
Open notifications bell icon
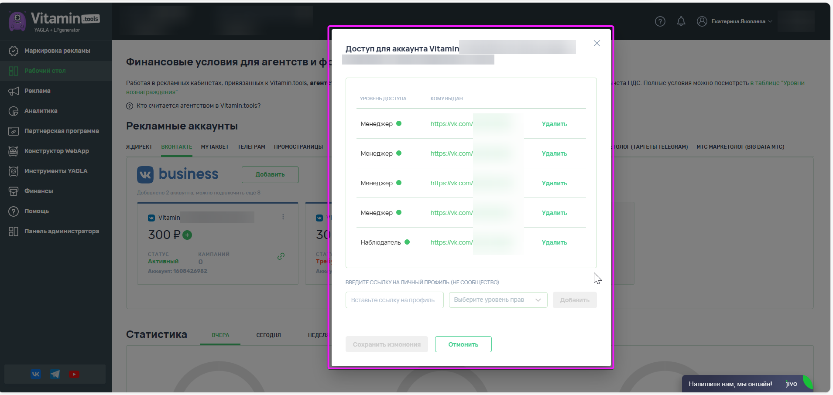[681, 21]
